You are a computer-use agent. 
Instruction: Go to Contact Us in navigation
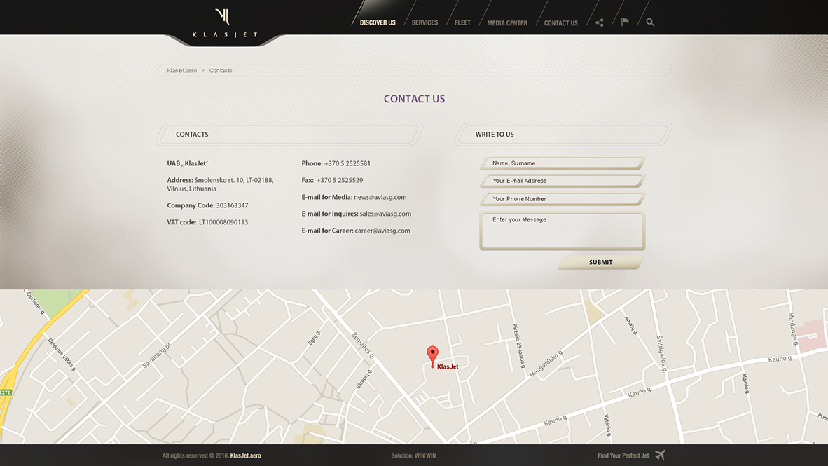pos(561,23)
